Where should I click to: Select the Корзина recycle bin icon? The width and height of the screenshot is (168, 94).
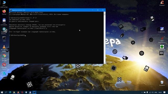coord(162,83)
